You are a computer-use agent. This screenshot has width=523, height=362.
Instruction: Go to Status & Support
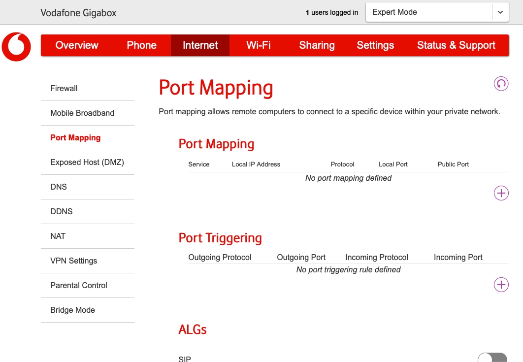[456, 45]
